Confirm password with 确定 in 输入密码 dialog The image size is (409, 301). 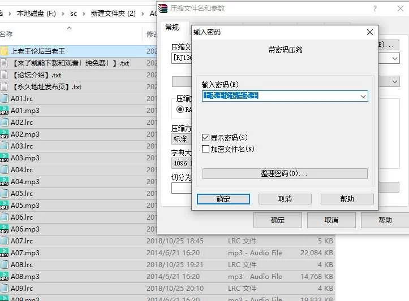click(x=223, y=199)
